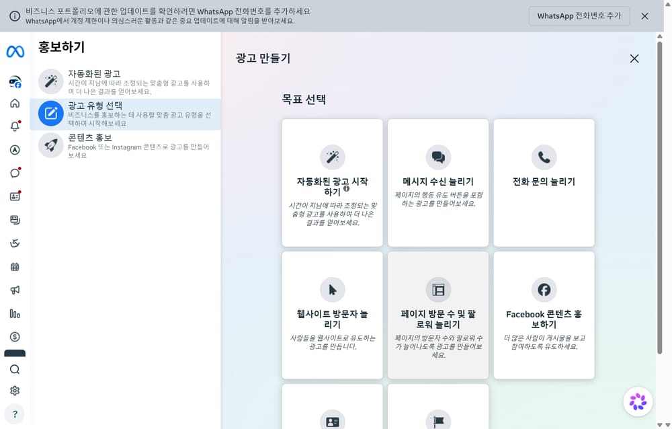Click the WhatsApp 전화번호 추가 button
672x429 pixels.
579,16
